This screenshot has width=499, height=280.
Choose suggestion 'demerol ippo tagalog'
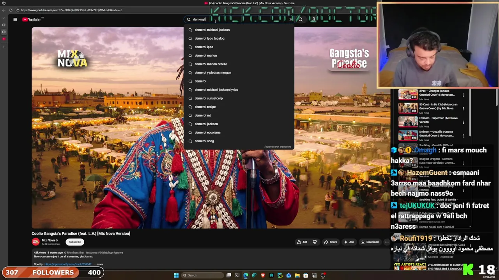click(x=239, y=38)
